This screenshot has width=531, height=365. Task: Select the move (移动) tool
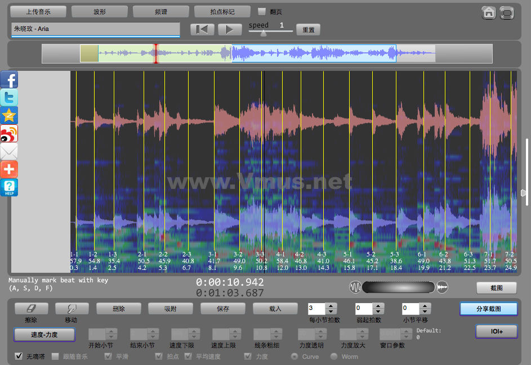click(x=72, y=309)
